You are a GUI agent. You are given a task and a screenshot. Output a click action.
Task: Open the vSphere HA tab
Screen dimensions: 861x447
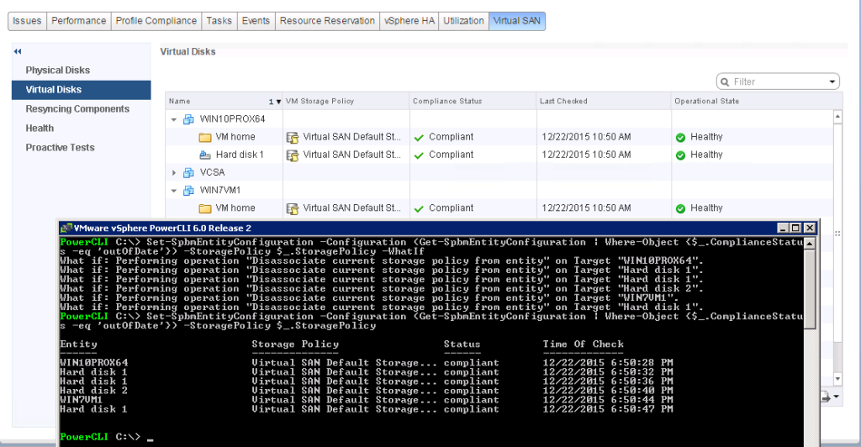(409, 21)
